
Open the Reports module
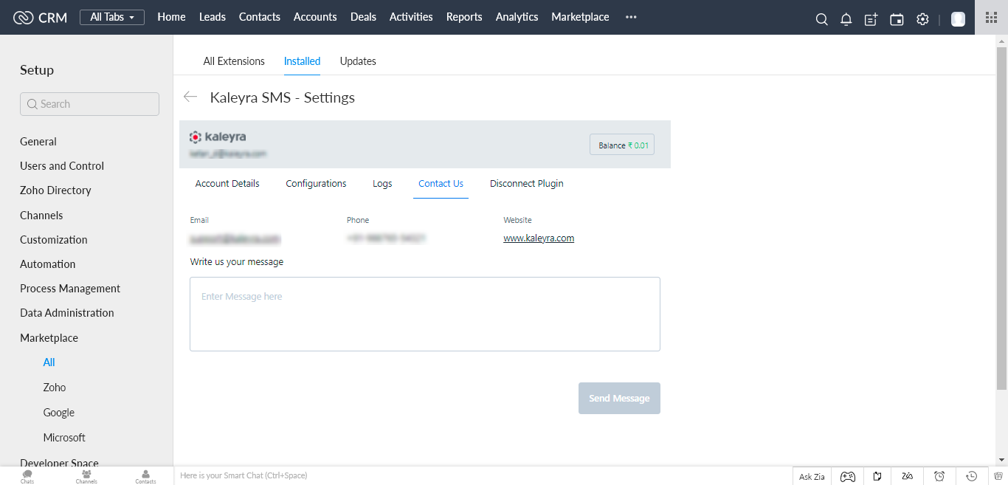coord(464,17)
